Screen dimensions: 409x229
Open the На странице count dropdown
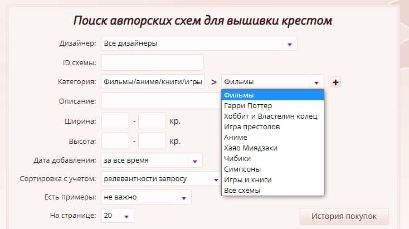(x=118, y=216)
